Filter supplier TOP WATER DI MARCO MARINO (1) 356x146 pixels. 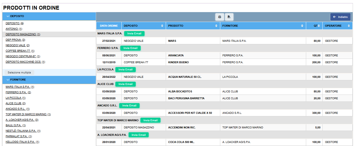[28, 114]
